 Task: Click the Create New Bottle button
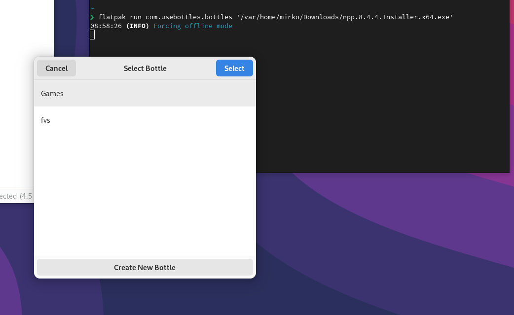(145, 267)
